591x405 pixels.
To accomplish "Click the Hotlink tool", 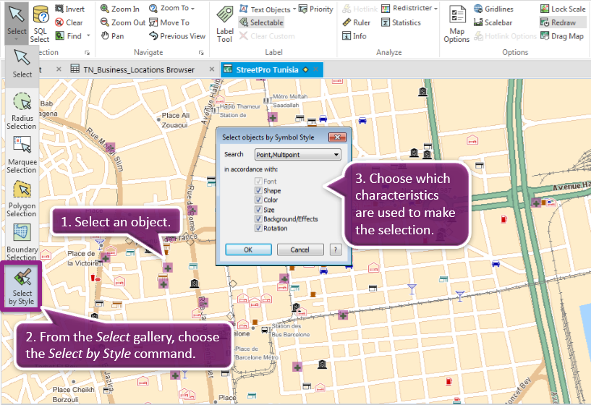I will [360, 9].
